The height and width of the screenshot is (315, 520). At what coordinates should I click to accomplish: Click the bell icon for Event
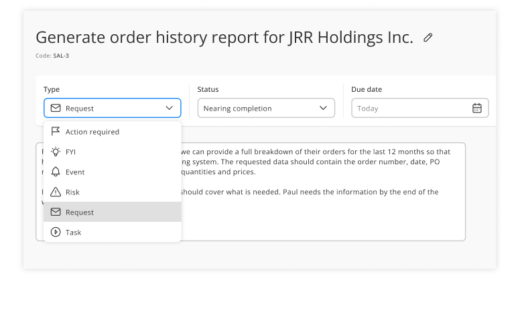(x=56, y=172)
